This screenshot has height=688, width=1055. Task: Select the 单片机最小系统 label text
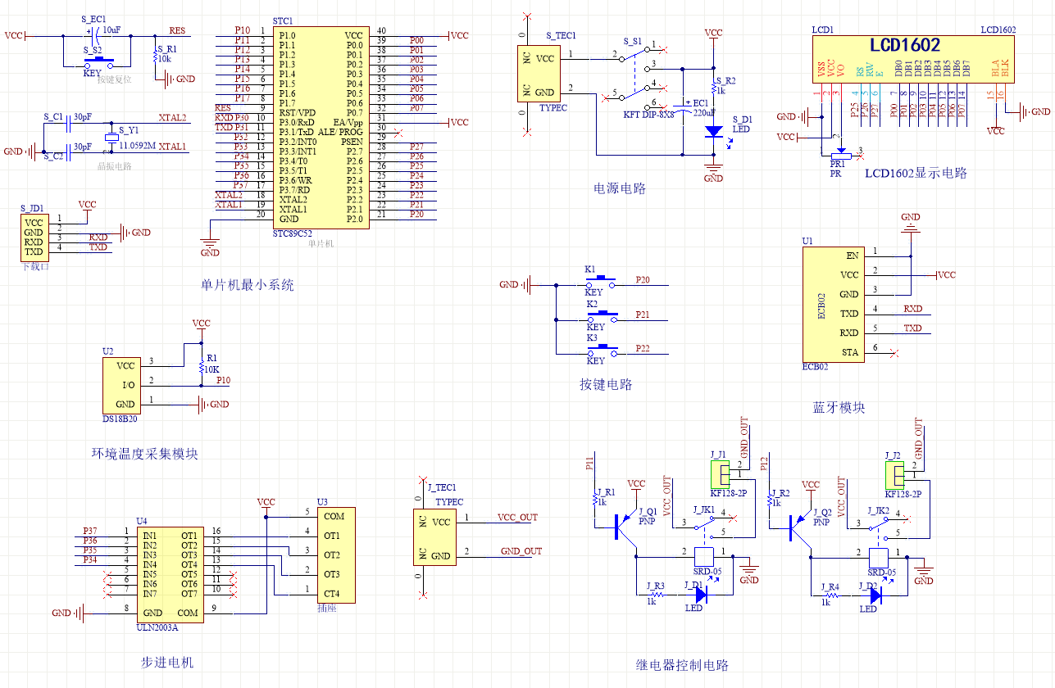(247, 286)
